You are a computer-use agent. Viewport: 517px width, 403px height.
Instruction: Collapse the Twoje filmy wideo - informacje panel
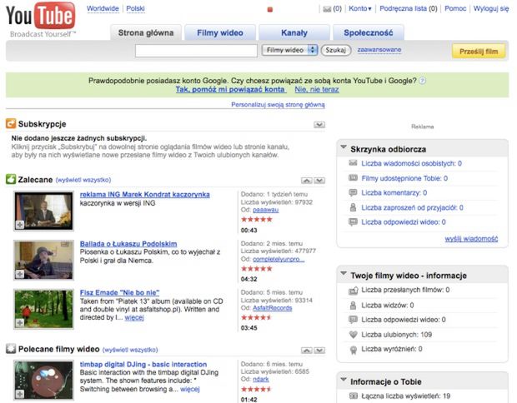(x=344, y=273)
